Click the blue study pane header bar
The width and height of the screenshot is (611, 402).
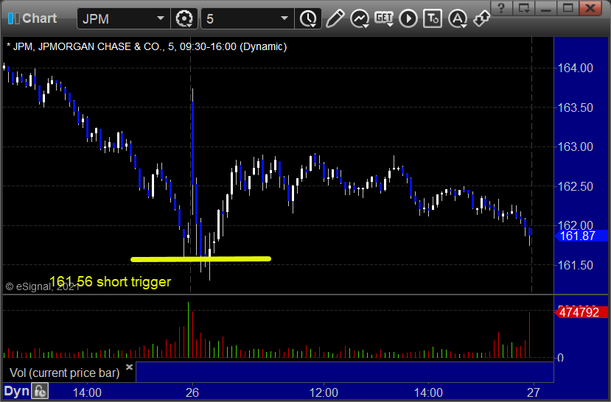pyautogui.click(x=344, y=372)
